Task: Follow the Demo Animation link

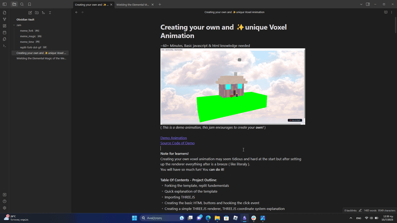Action: click(174, 138)
